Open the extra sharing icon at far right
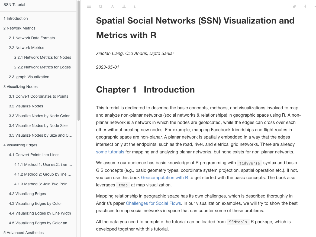The width and height of the screenshot is (316, 237). pyautogui.click(x=315, y=6)
